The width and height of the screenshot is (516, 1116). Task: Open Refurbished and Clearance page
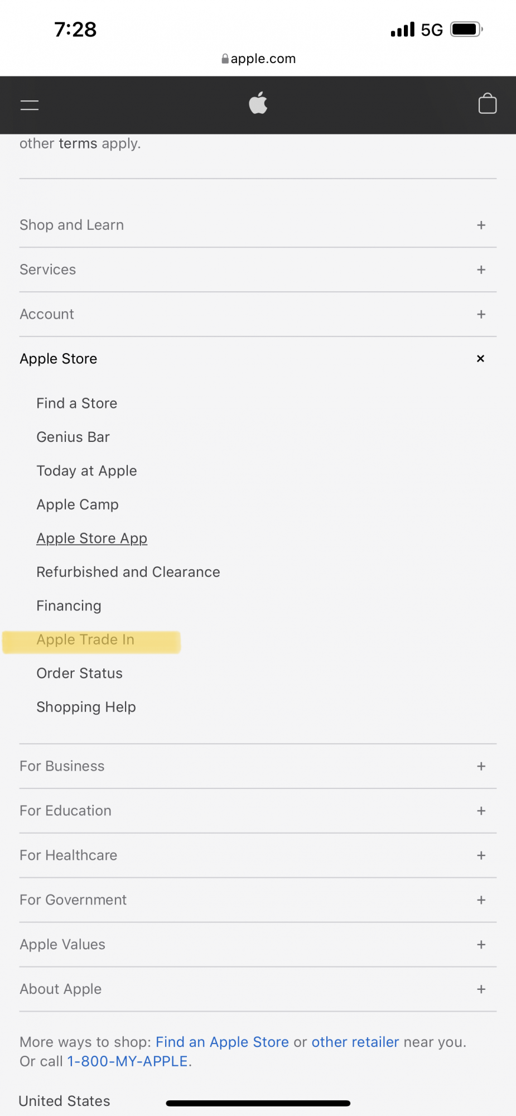point(128,572)
